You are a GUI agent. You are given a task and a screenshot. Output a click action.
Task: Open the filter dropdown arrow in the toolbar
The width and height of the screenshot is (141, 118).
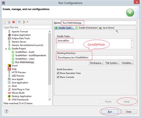[27, 22]
